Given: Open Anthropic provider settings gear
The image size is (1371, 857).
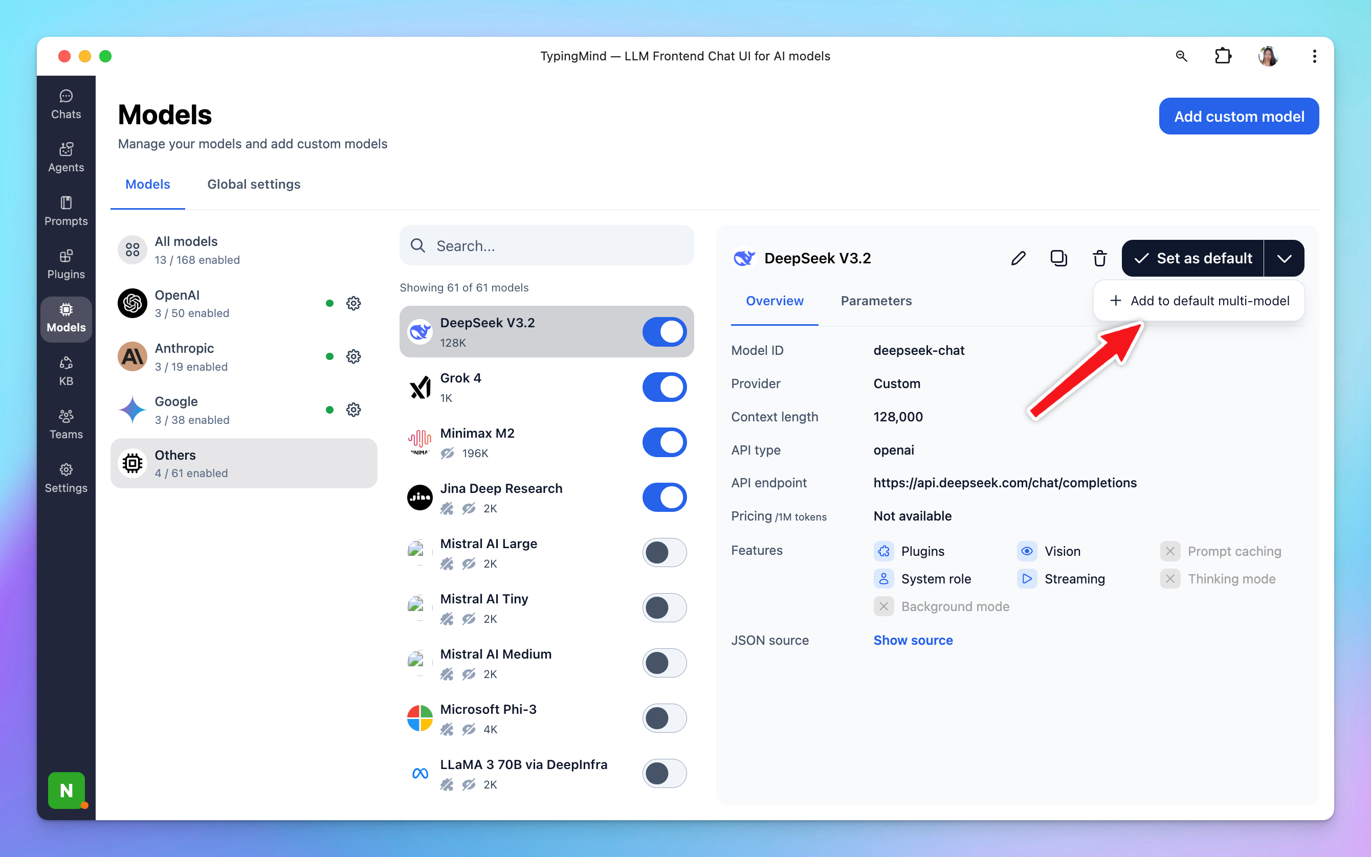Looking at the screenshot, I should pos(353,356).
